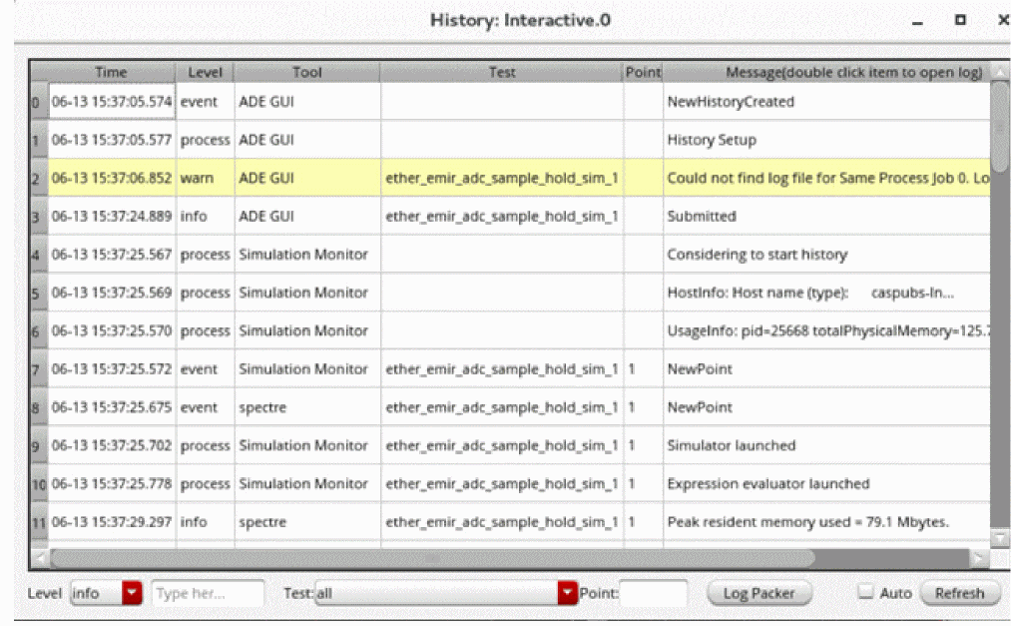The image size is (1011, 626).
Task: Select the Simulator launched message row
Action: [731, 445]
